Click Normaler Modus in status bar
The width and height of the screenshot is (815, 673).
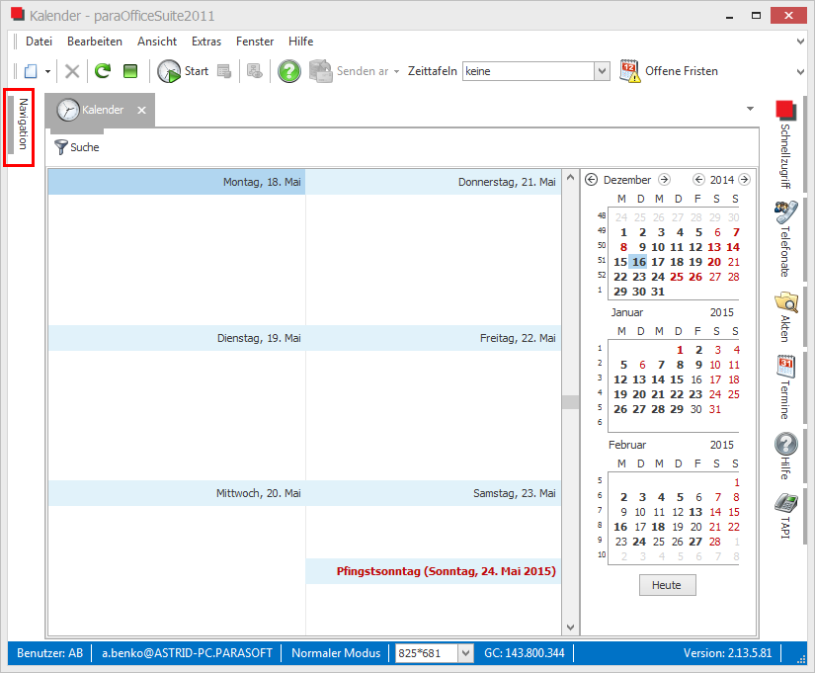tap(336, 652)
